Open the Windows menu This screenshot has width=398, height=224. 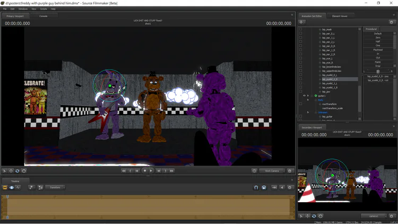(x=23, y=9)
